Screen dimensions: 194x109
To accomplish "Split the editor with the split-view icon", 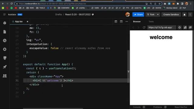I will point(116,21).
